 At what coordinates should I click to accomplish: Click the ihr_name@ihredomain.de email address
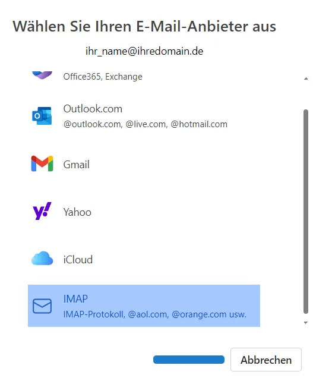pyautogui.click(x=144, y=51)
